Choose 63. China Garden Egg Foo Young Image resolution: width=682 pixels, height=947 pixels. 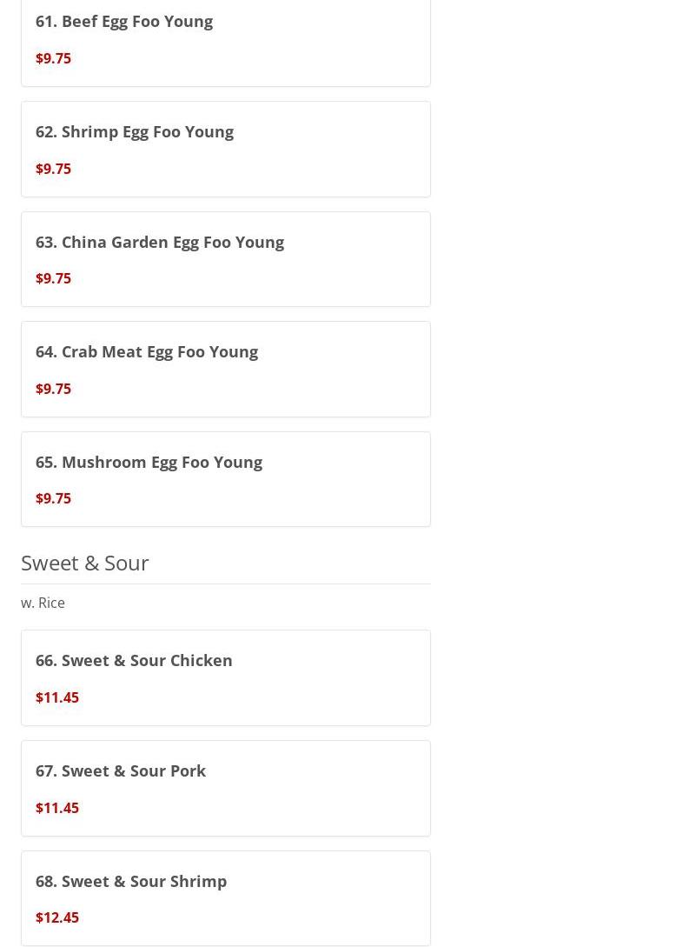(159, 242)
